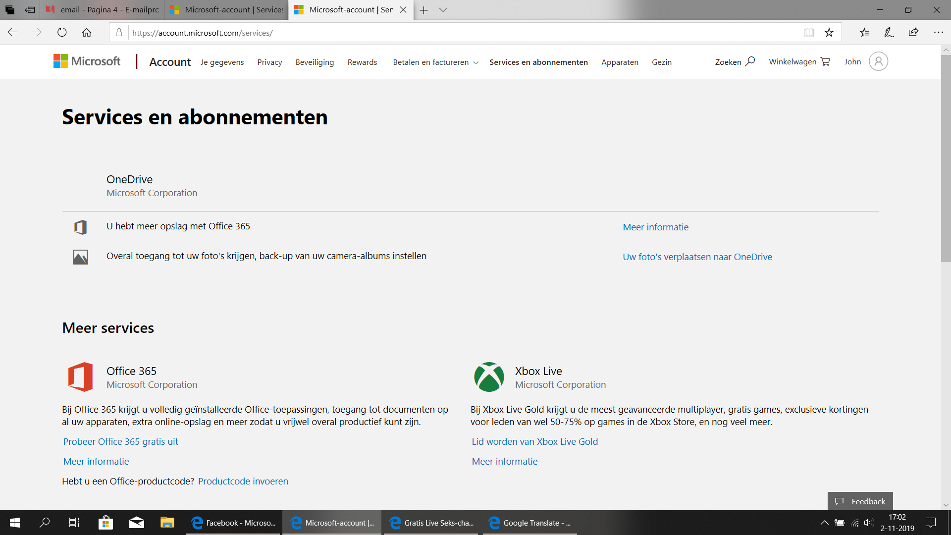Click Uw foto's verplaatsen naar OneDrive
951x535 pixels.
coord(697,257)
